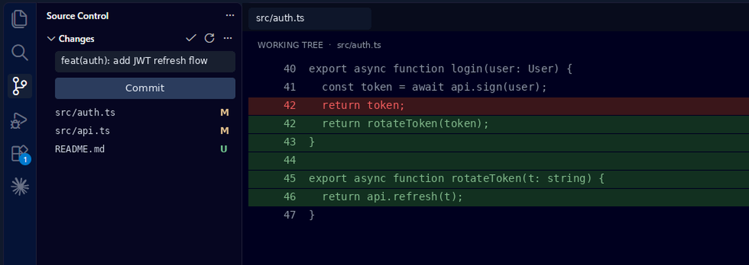Image resolution: width=749 pixels, height=265 pixels.
Task: Click the M status badge for src/auth.ts
Action: coord(224,113)
